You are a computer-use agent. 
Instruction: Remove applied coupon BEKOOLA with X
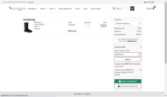(141, 70)
